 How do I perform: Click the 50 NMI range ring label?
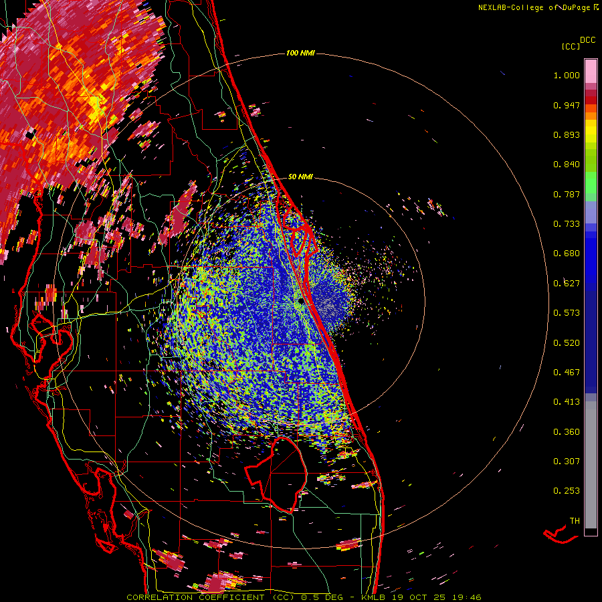[300, 177]
